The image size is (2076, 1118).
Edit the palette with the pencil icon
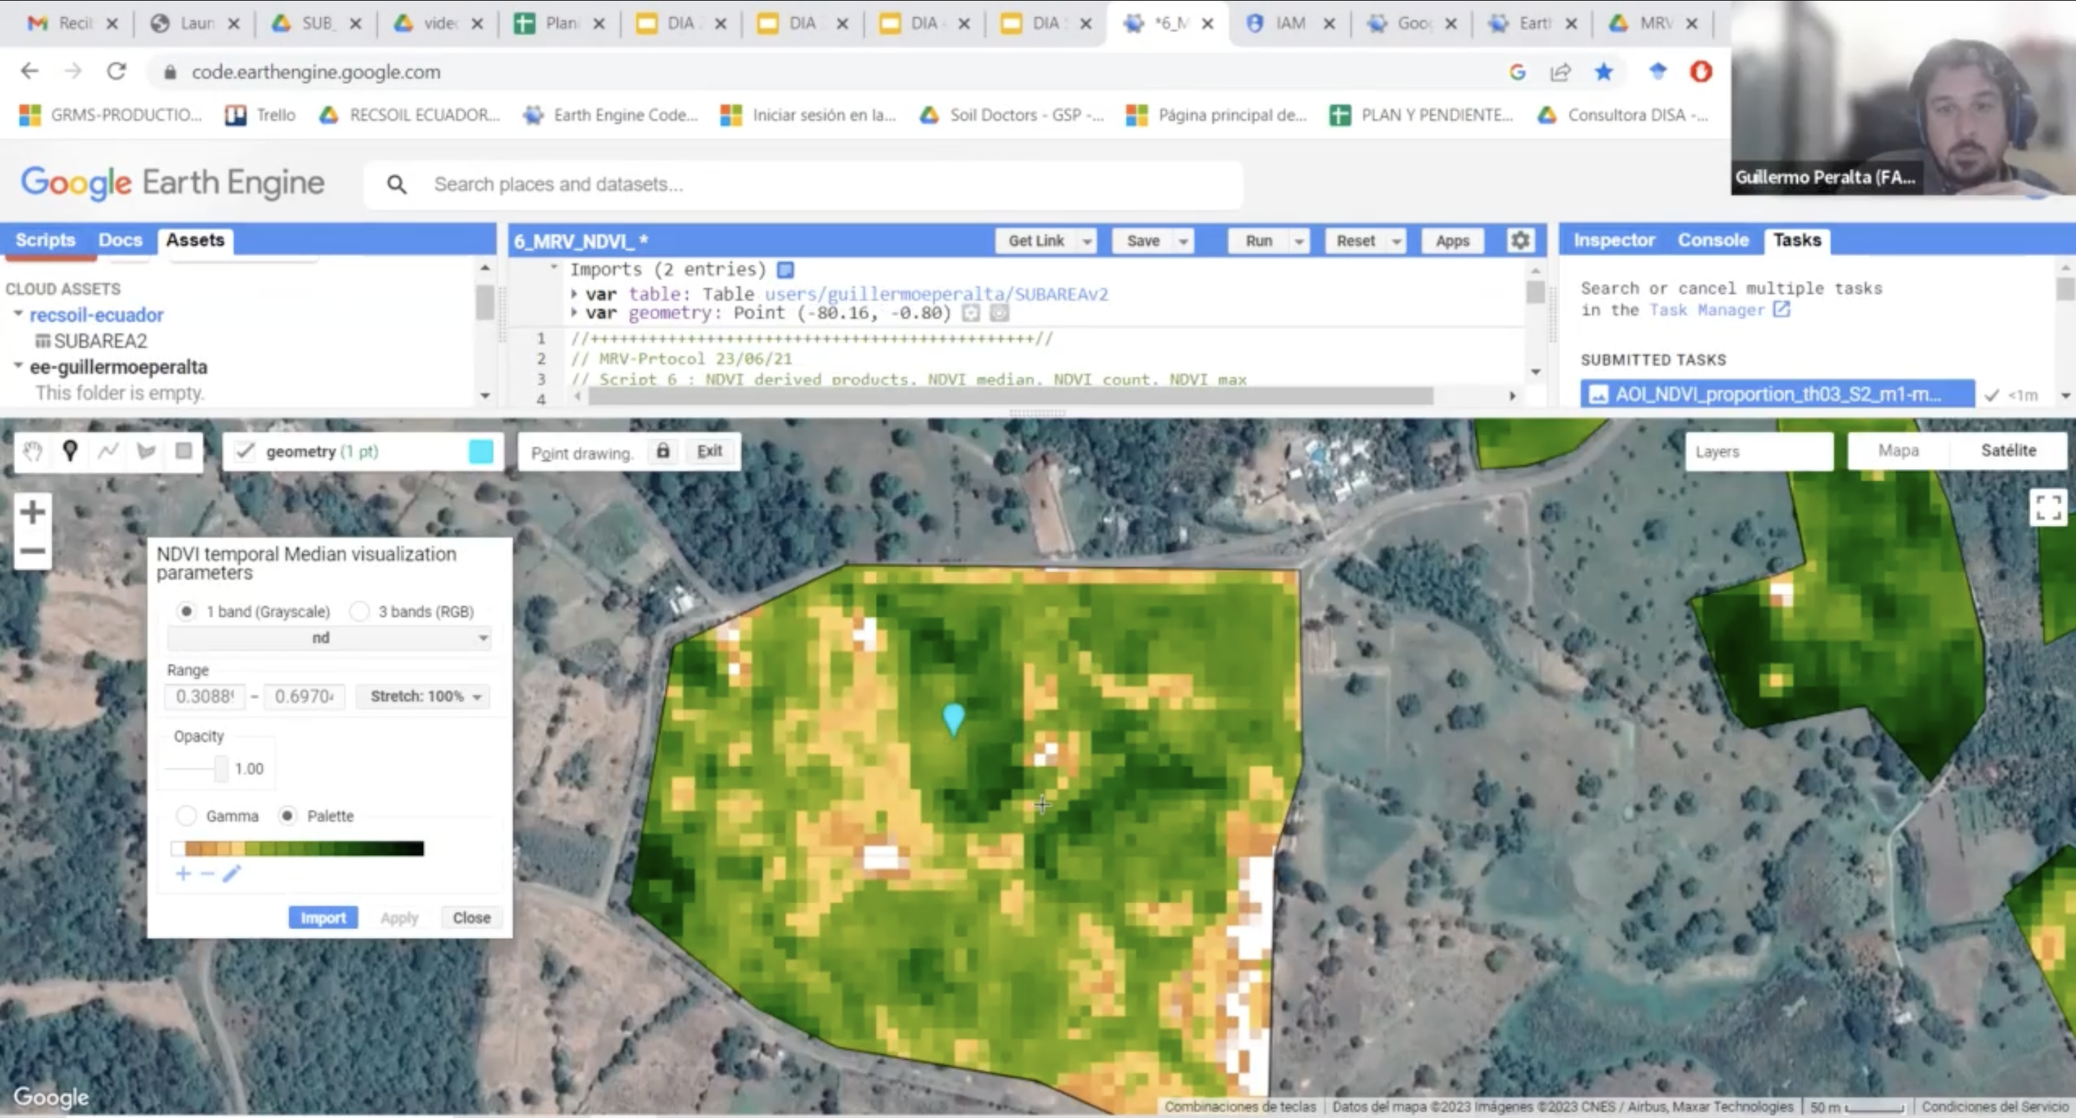tap(232, 874)
